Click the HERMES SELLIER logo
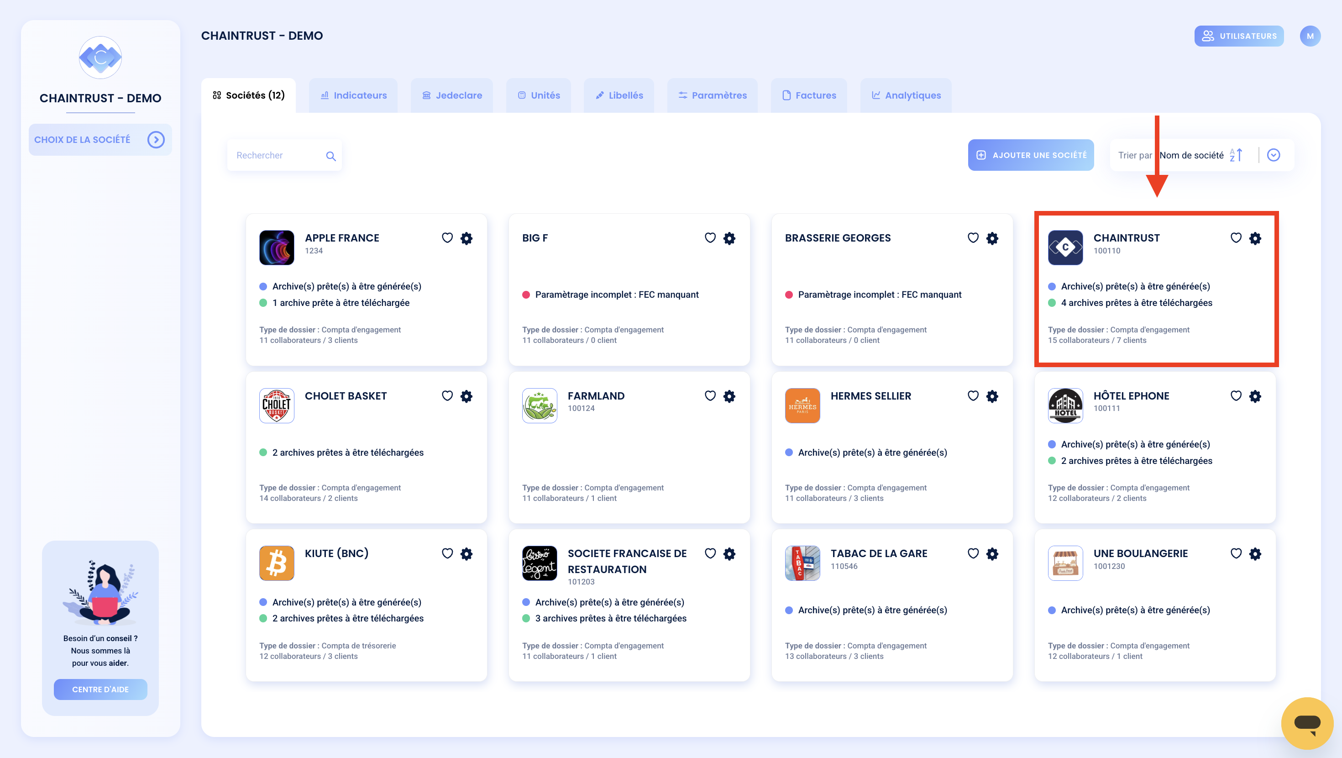This screenshot has width=1342, height=758. click(x=802, y=405)
